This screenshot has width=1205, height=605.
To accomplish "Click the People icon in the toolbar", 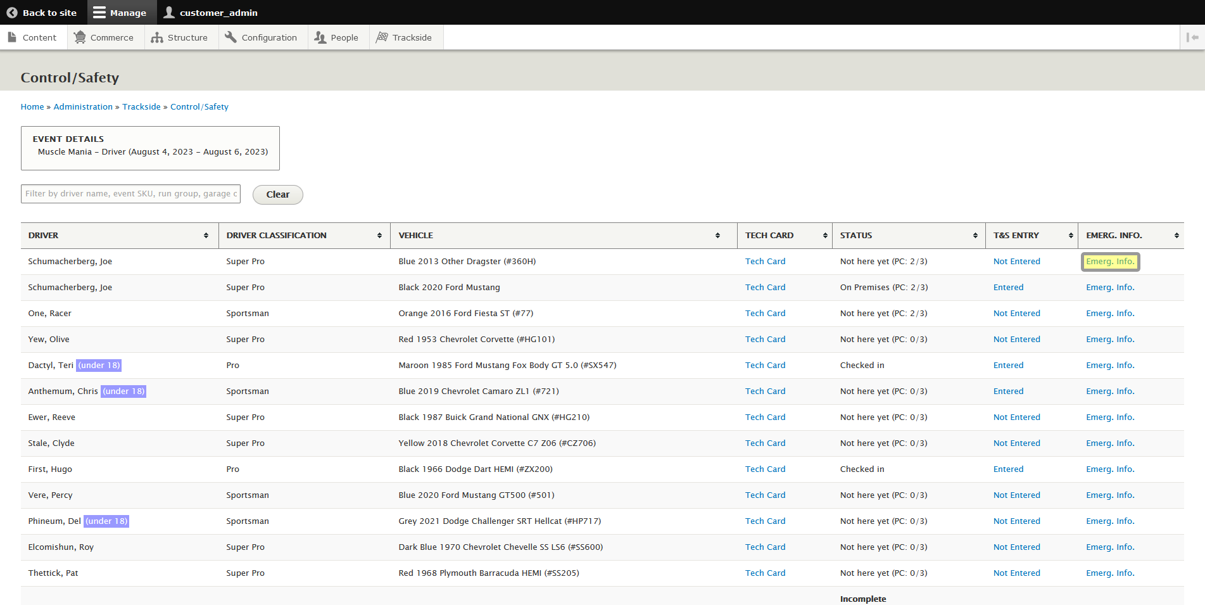I will [320, 37].
